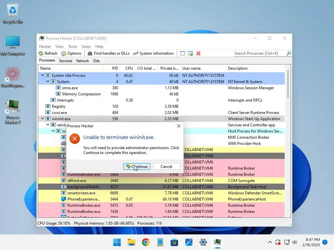
Task: Launch Google Chrome from the taskbar
Action: pyautogui.click(x=146, y=242)
